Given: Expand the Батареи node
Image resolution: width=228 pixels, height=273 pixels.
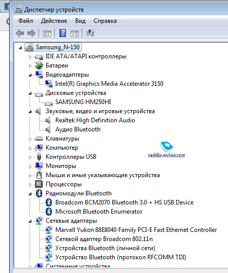Looking at the screenshot, I should coord(30,66).
